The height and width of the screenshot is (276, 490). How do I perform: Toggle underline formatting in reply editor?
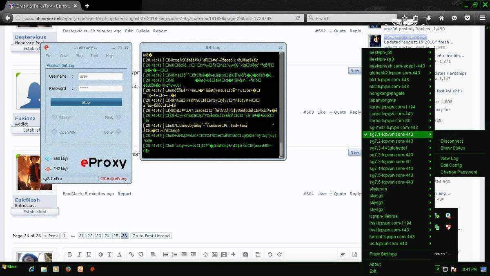tap(89, 254)
